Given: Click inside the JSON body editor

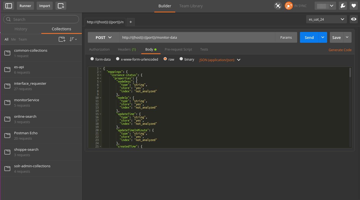Looking at the screenshot, I should [x=226, y=107].
